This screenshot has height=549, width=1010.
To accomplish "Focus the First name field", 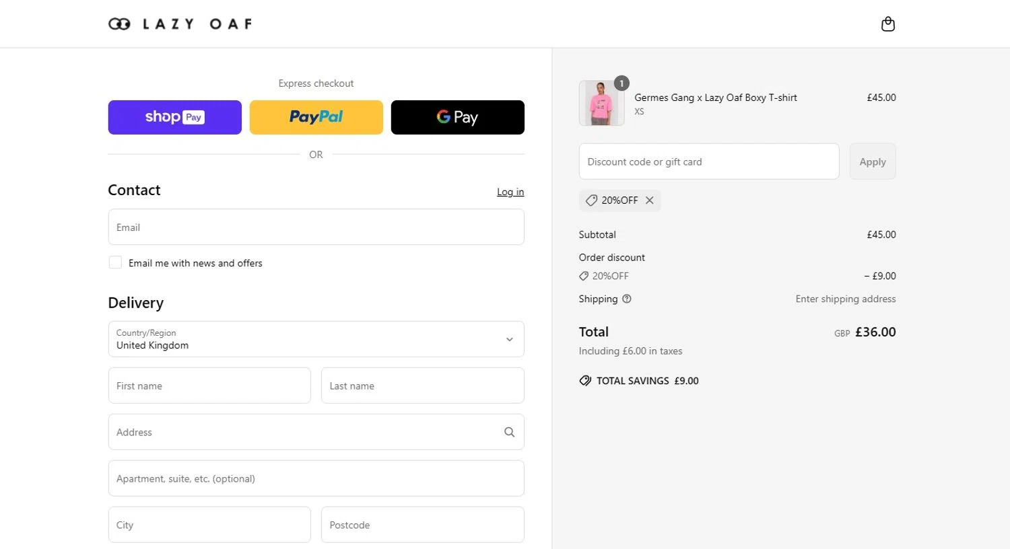I will [209, 386].
